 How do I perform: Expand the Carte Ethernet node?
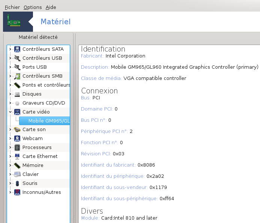click(x=10, y=156)
